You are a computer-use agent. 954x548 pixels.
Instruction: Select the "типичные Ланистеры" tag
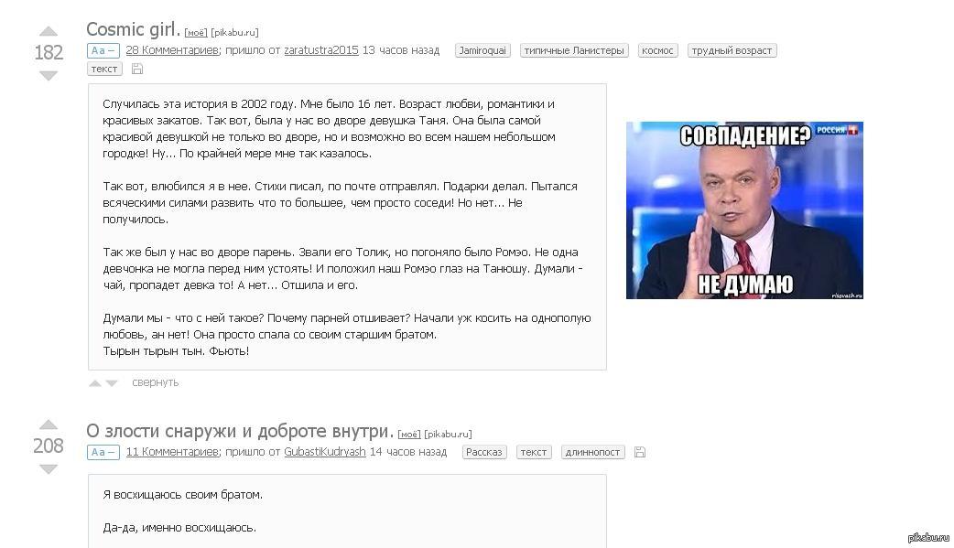click(574, 51)
